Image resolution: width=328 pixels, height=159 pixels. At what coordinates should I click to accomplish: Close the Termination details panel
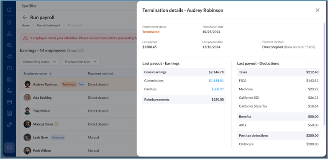tap(318, 10)
